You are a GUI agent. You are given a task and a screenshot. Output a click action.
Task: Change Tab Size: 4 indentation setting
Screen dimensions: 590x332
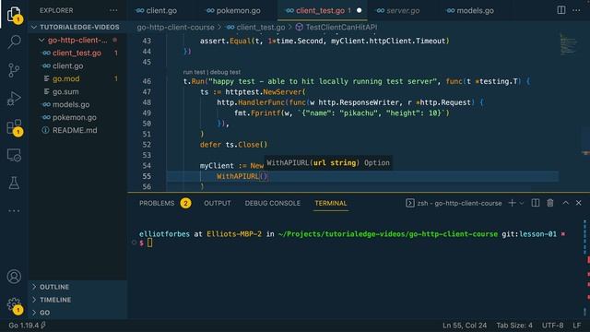pyautogui.click(x=514, y=326)
